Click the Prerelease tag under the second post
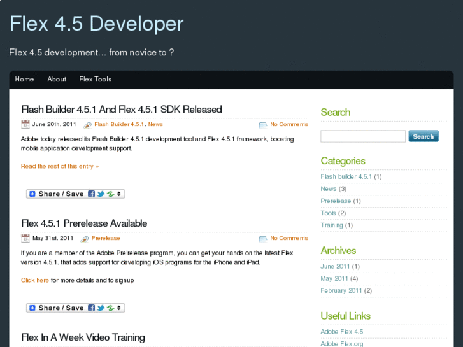 [106, 238]
